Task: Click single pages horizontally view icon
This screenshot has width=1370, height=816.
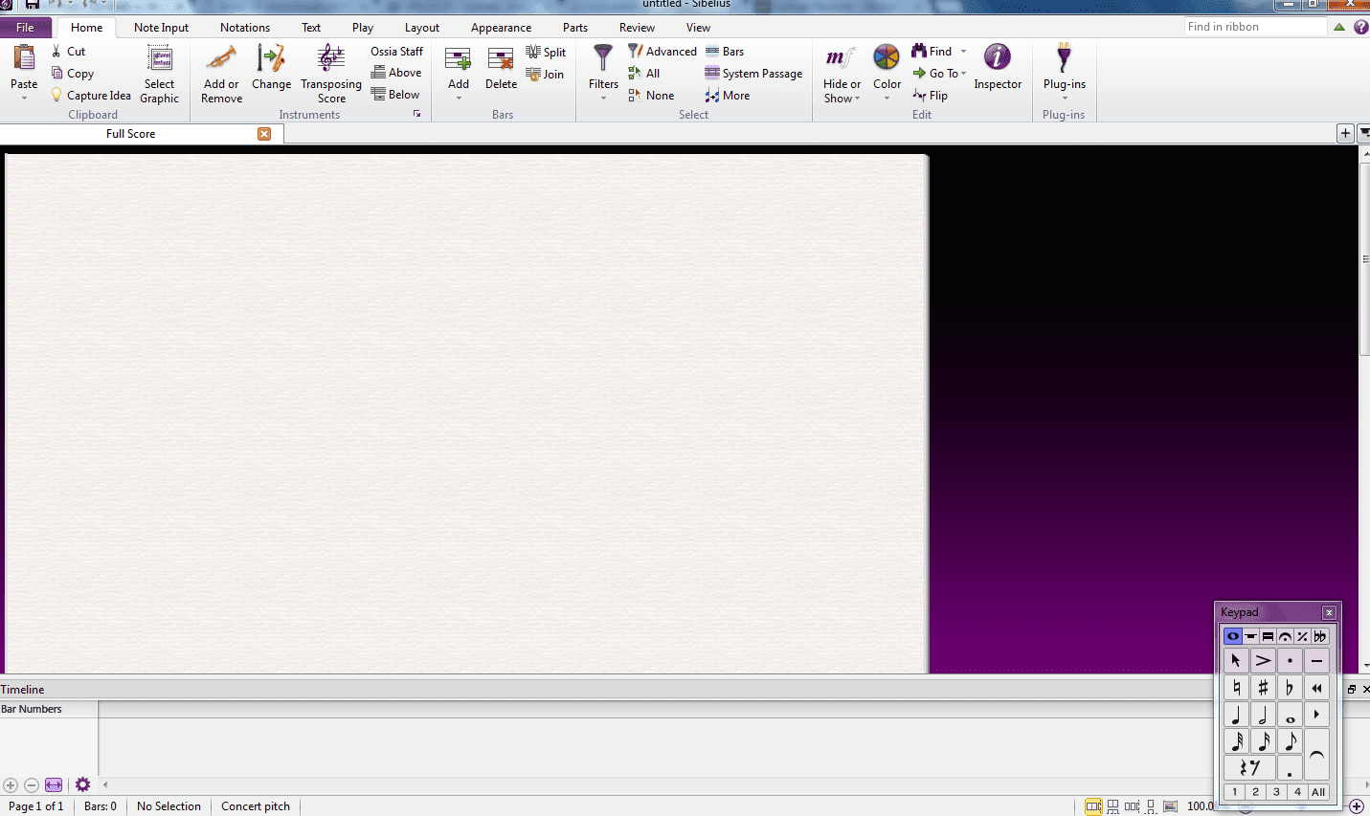Action: (x=1132, y=806)
